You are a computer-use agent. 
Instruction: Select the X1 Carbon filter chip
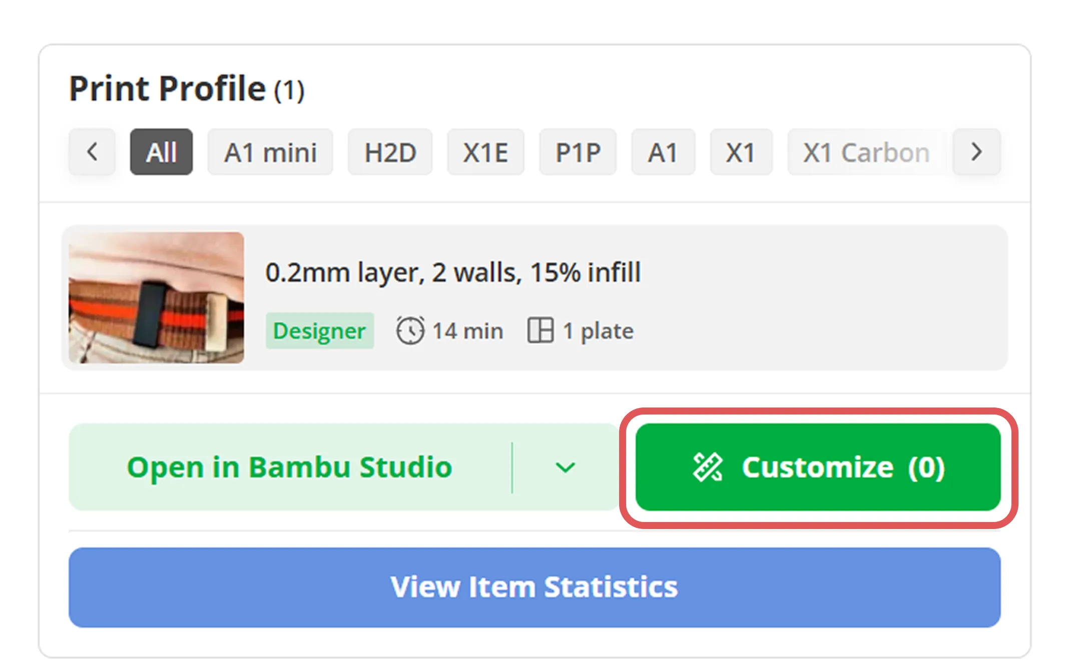pyautogui.click(x=867, y=152)
